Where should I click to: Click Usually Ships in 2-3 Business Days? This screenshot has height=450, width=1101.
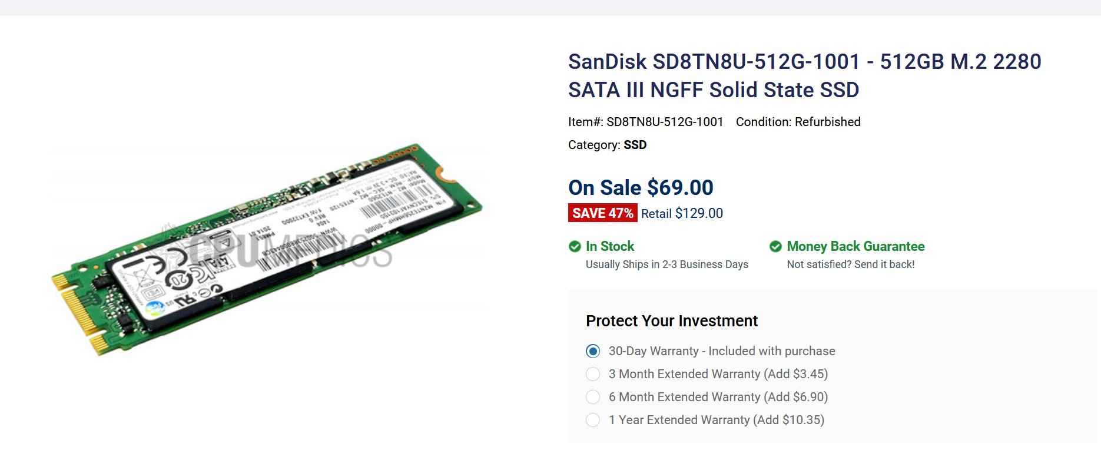pyautogui.click(x=666, y=264)
